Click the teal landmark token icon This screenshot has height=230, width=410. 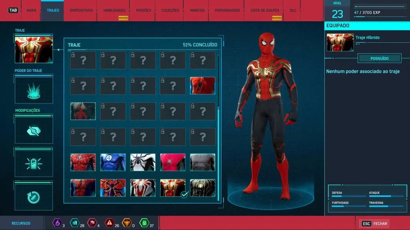click(x=74, y=223)
